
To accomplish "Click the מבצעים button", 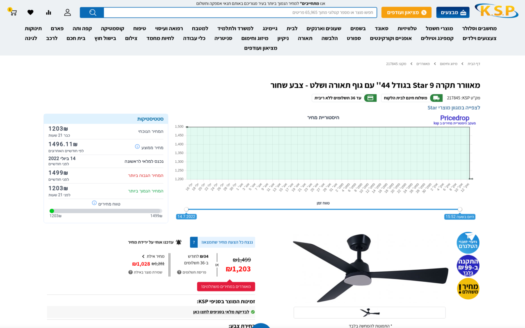I will (453, 12).
